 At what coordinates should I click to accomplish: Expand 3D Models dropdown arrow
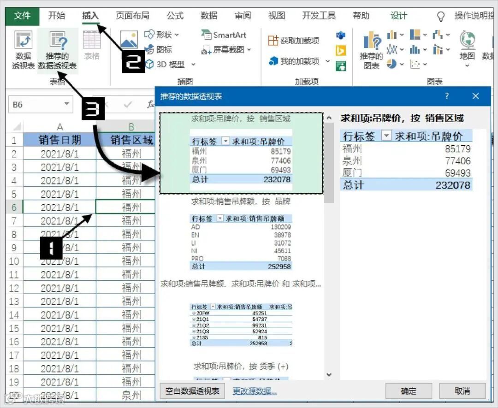[193, 65]
